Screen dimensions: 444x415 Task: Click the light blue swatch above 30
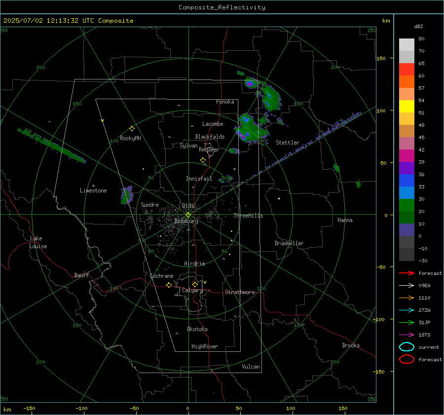(x=407, y=192)
